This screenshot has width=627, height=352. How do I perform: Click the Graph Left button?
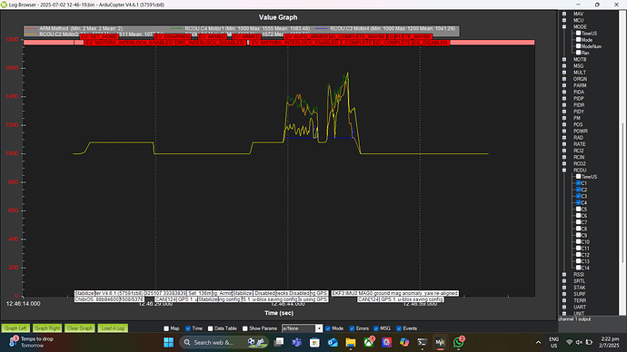coord(15,328)
